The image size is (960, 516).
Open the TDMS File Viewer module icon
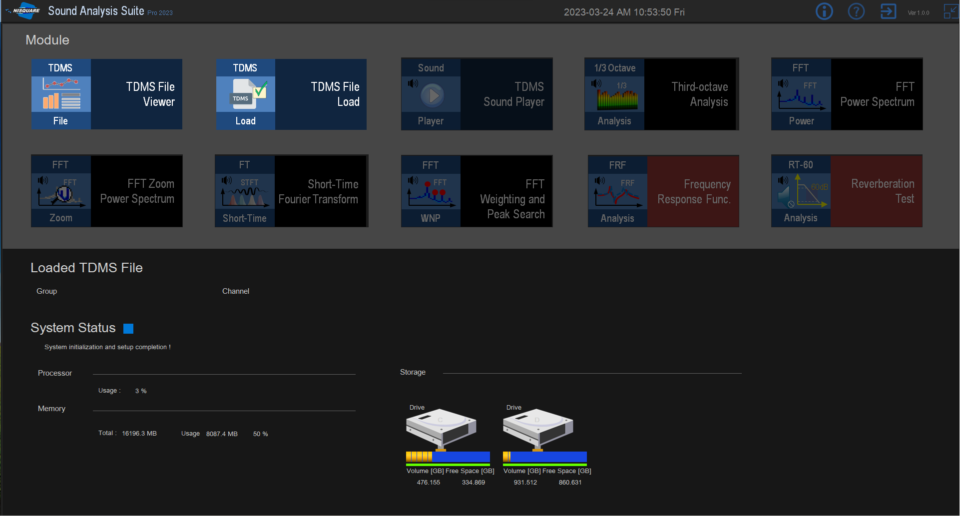pyautogui.click(x=61, y=94)
